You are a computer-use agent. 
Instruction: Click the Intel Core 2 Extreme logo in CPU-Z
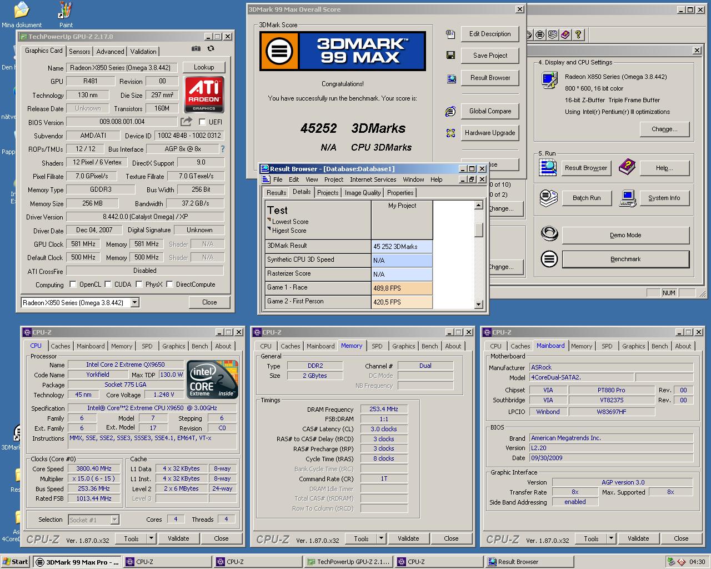(x=213, y=380)
